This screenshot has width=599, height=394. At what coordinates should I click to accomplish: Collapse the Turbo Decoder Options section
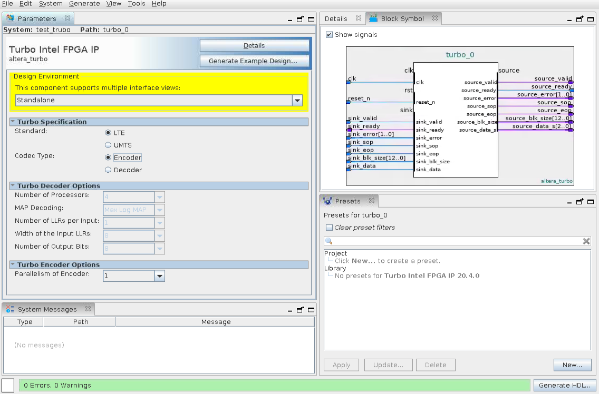pos(13,185)
